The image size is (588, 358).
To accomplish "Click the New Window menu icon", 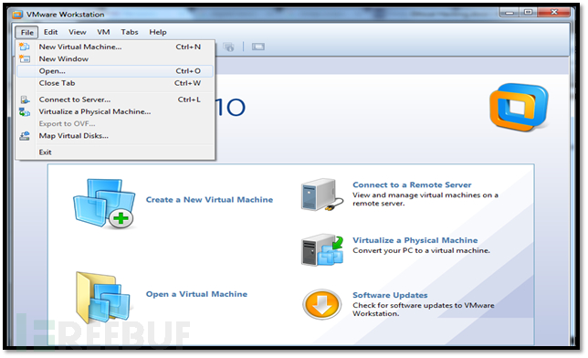I will pos(25,58).
